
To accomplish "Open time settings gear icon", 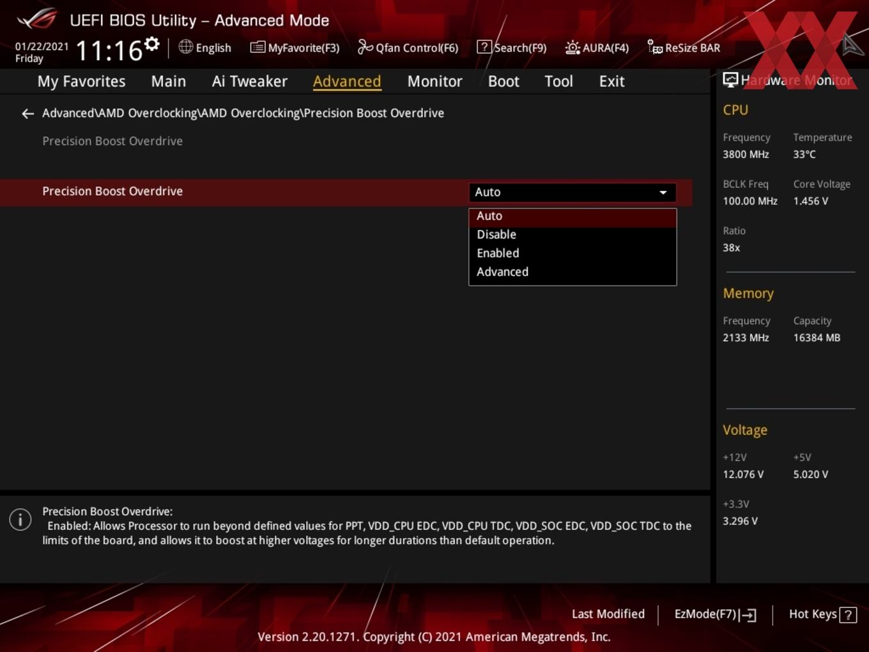I will point(152,44).
